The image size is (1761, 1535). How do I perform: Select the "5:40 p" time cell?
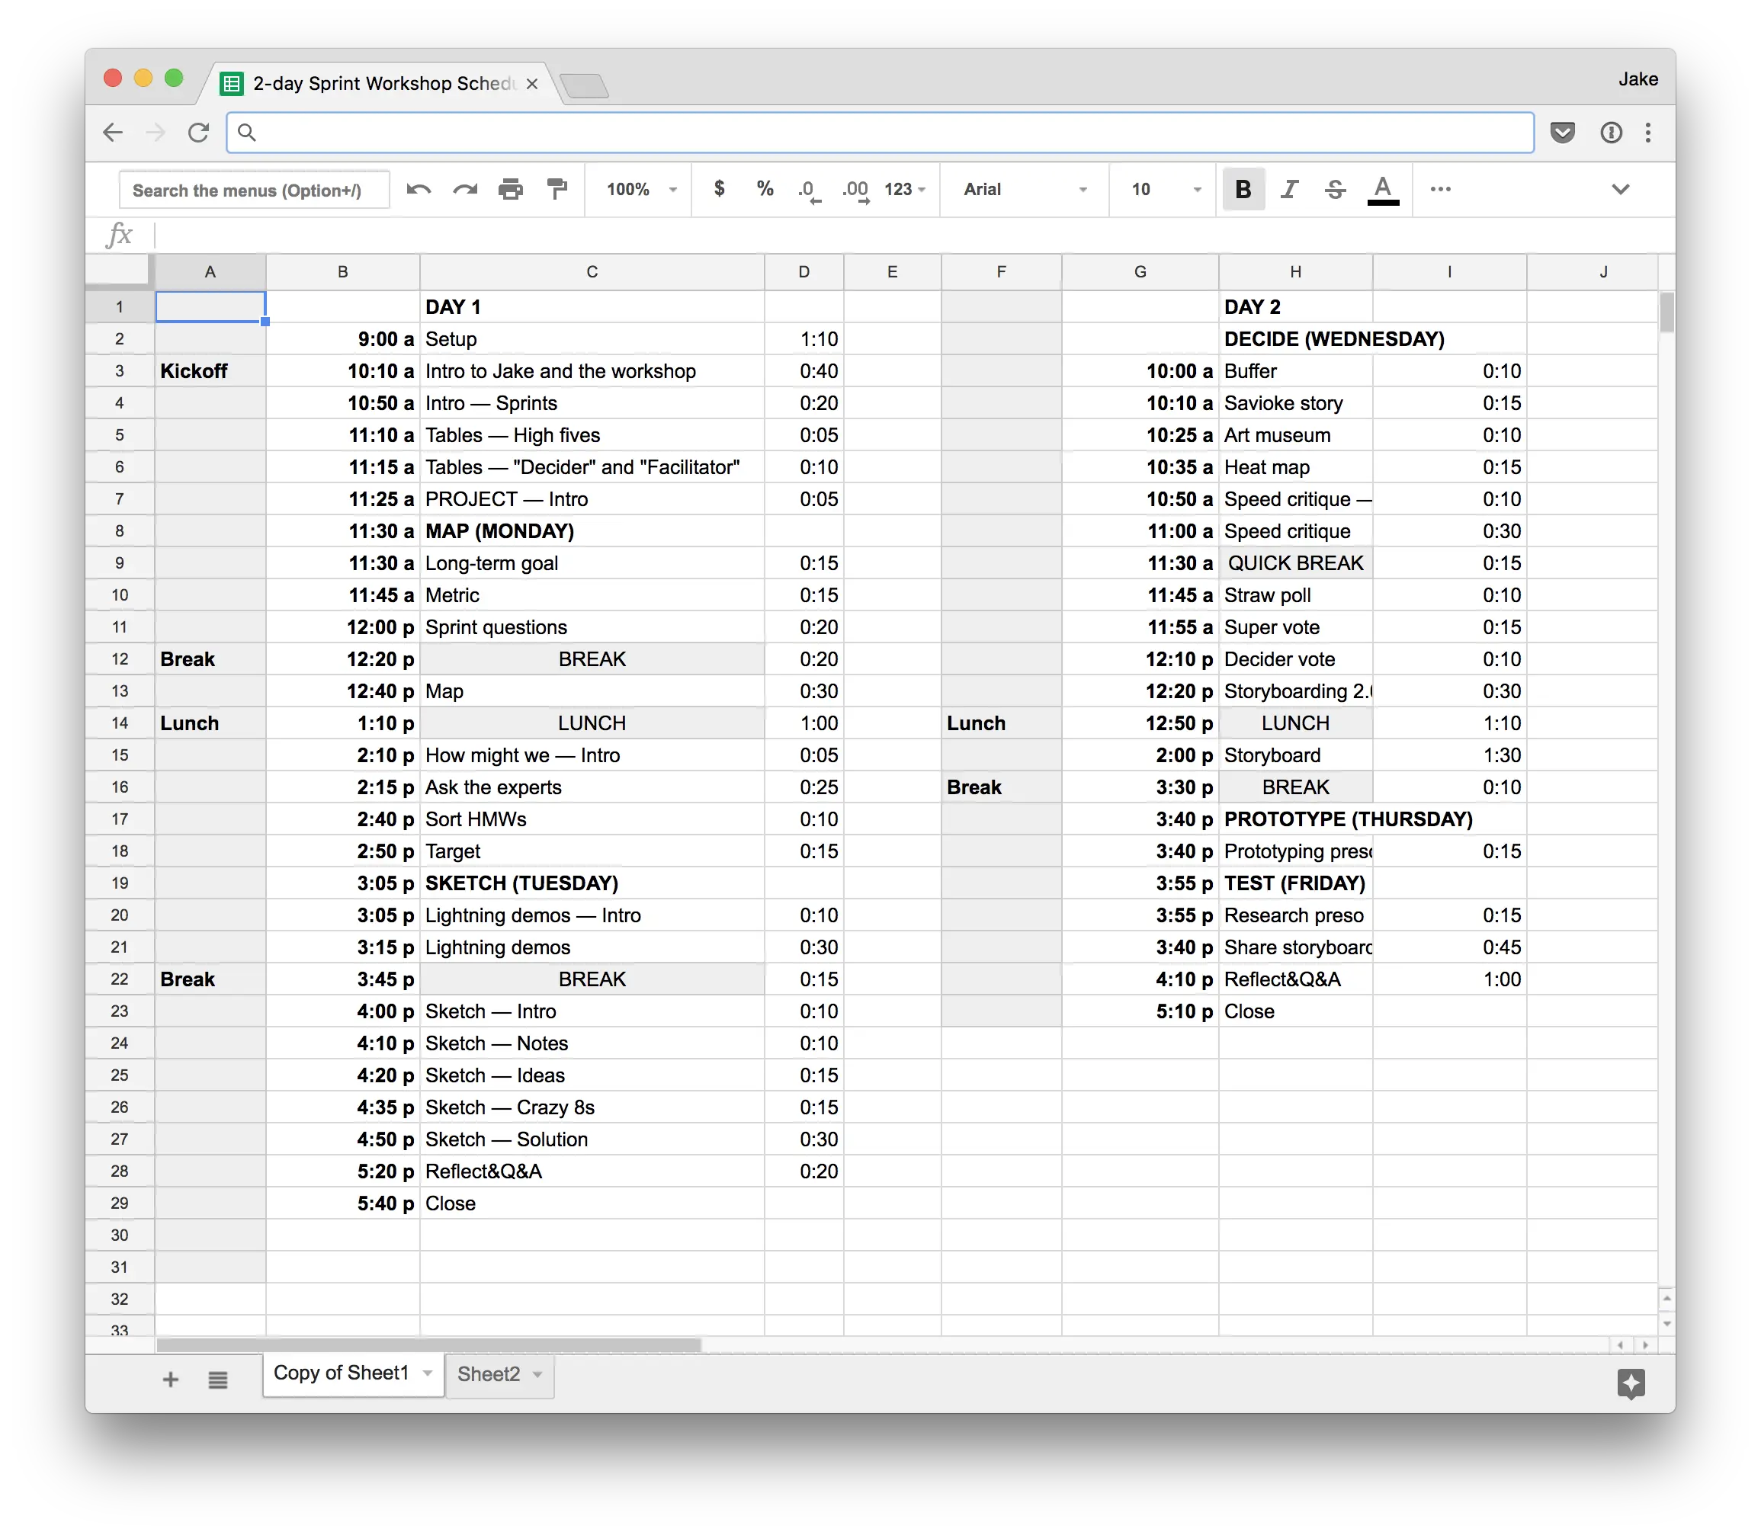(x=343, y=1203)
